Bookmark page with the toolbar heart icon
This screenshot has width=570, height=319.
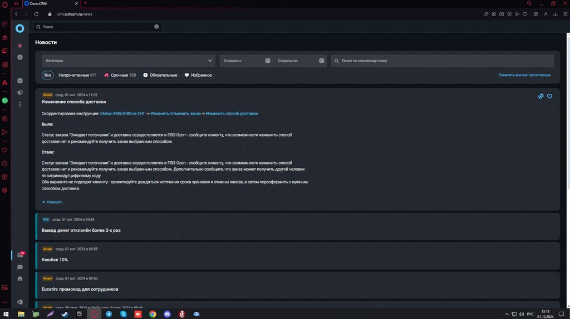click(x=525, y=14)
